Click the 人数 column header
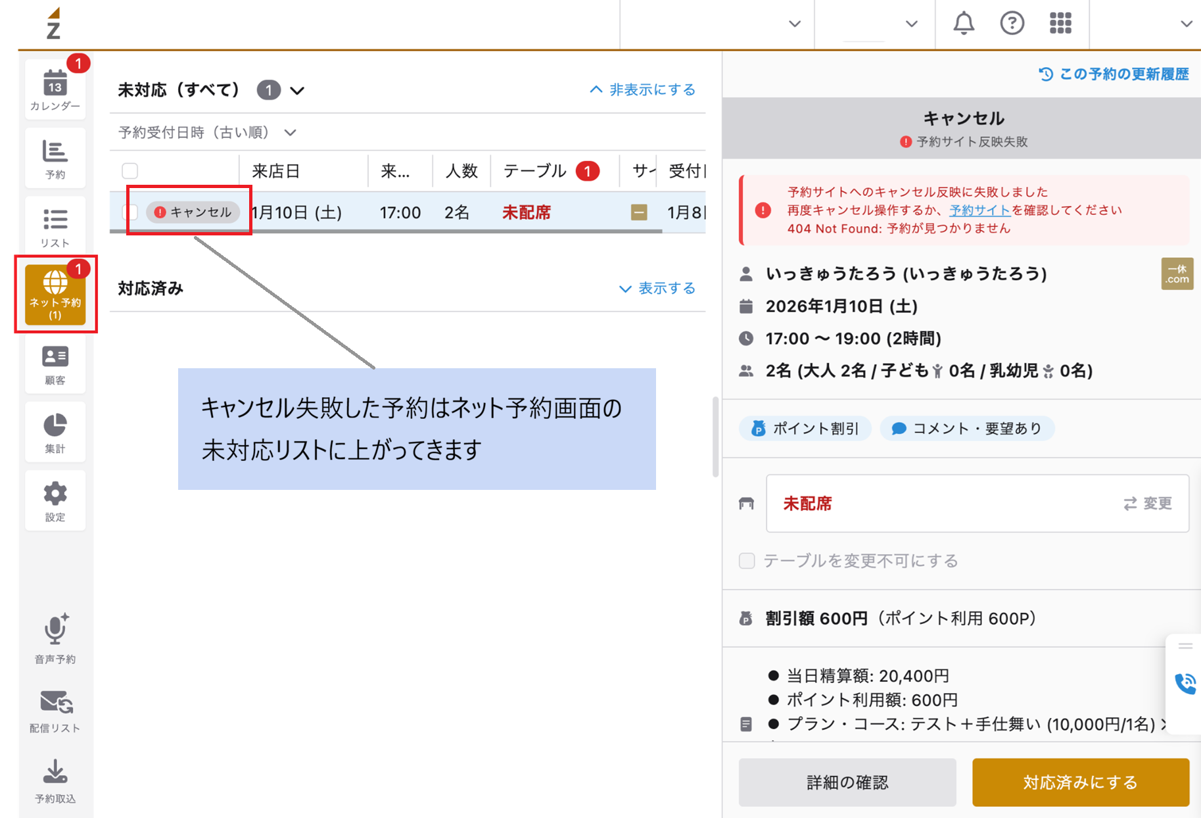Image resolution: width=1201 pixels, height=818 pixels. pos(461,171)
